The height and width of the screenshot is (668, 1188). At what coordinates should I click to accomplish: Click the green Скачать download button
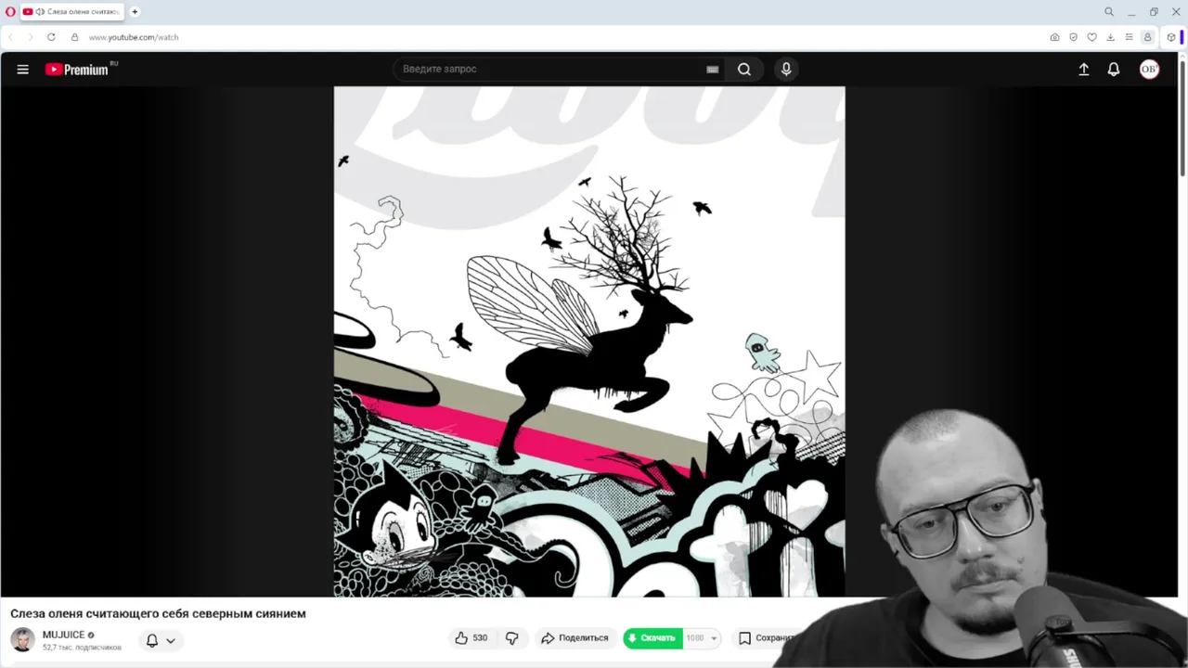coord(652,638)
